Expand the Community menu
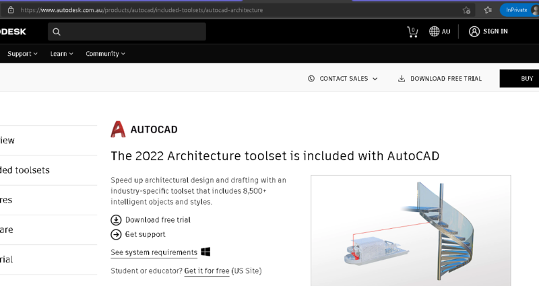The height and width of the screenshot is (286, 539). point(105,54)
